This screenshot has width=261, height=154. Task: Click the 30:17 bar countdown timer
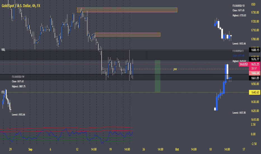tap(254, 68)
